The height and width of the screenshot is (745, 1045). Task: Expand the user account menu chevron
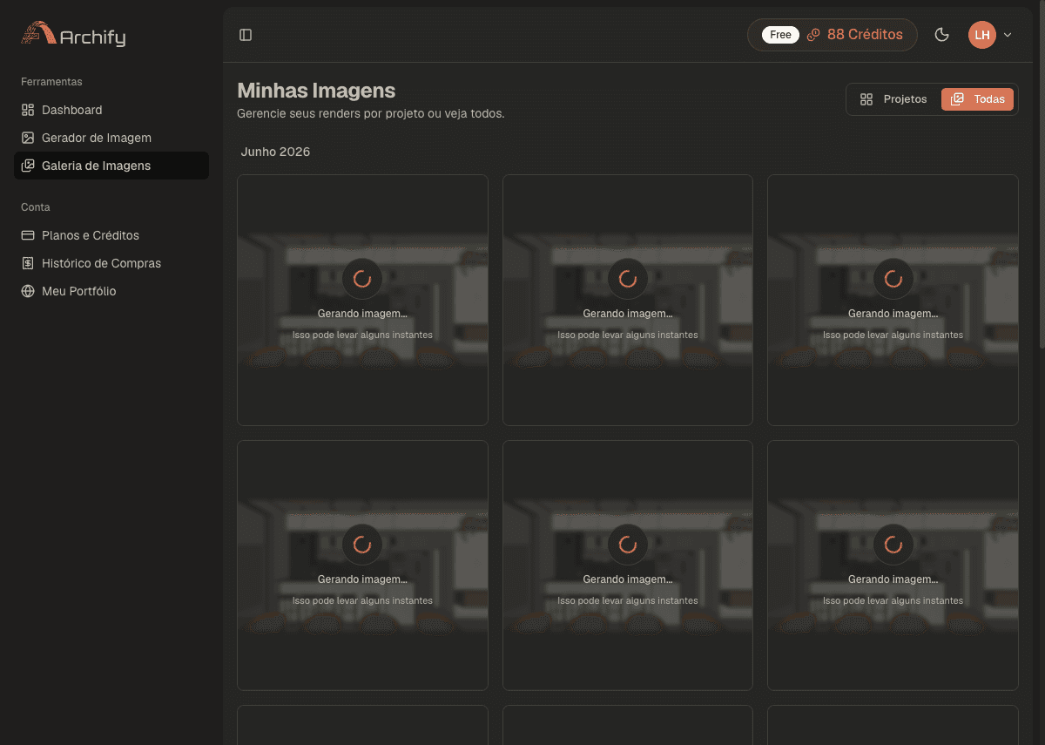(1008, 35)
